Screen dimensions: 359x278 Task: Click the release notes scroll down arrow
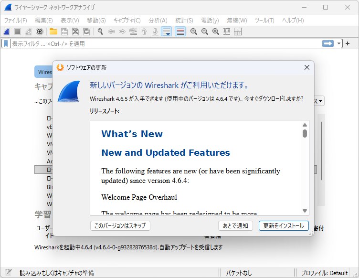click(x=305, y=211)
